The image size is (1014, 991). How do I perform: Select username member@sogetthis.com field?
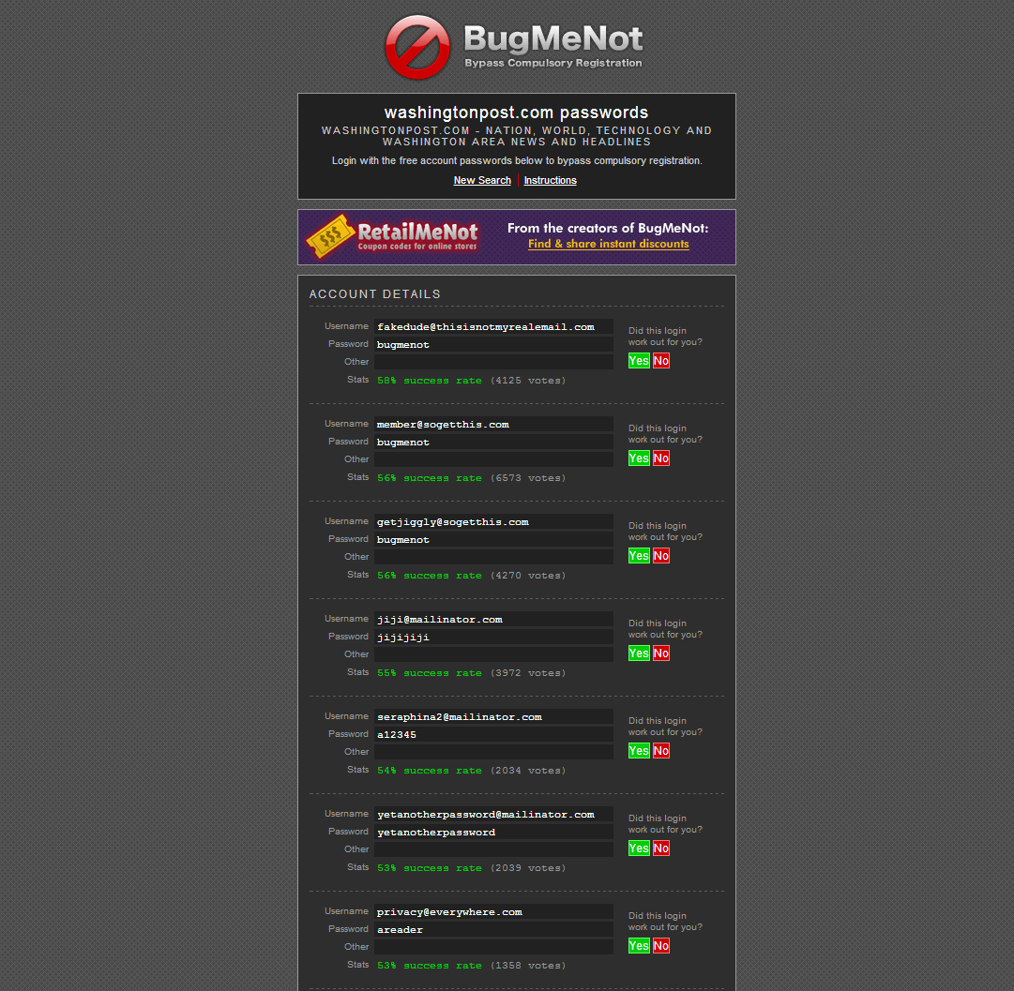tap(493, 424)
